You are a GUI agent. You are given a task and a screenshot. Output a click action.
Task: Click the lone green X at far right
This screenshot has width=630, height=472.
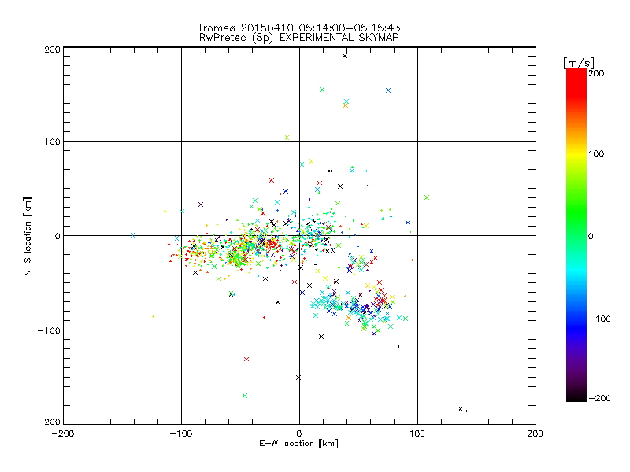(x=427, y=197)
